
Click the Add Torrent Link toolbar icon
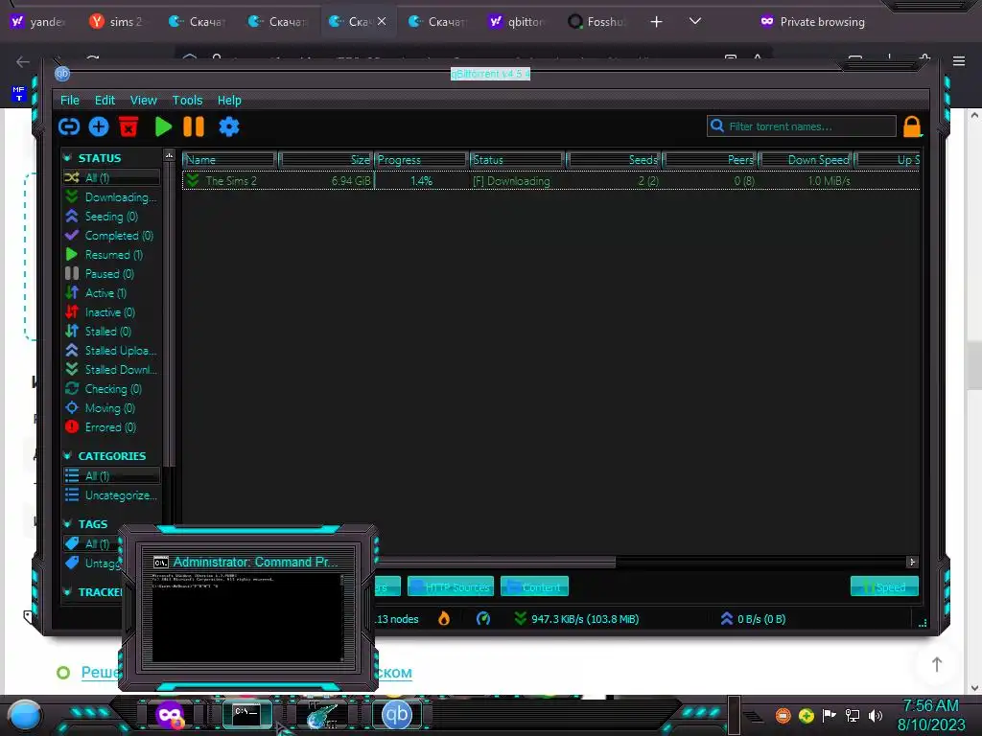point(69,127)
